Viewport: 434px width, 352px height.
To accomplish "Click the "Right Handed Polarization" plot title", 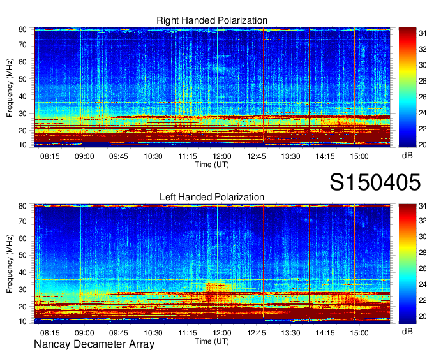I will pos(212,20).
